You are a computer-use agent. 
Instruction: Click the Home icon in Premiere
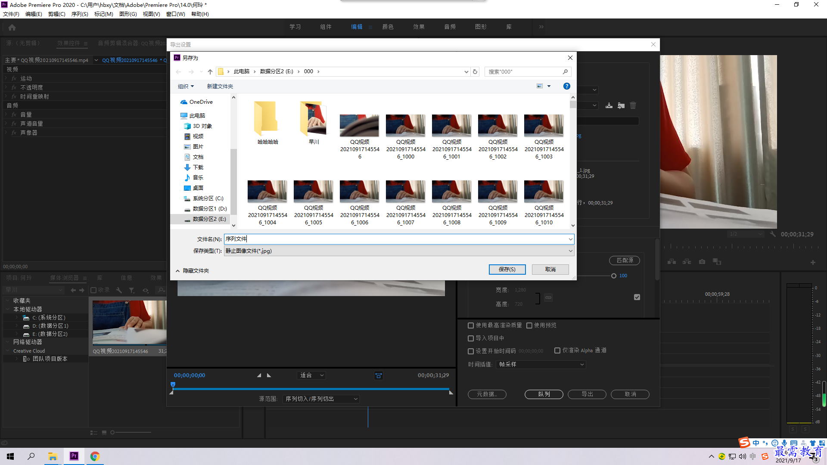pos(12,27)
